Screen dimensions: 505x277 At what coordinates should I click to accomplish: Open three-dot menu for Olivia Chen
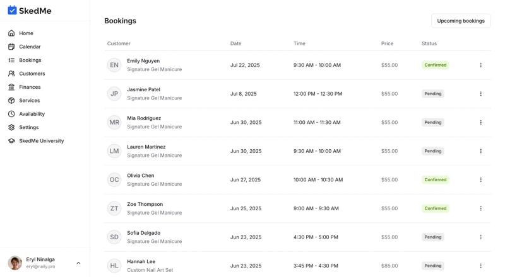480,179
